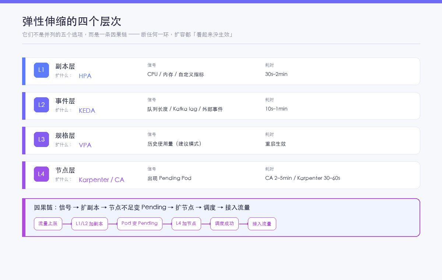442x280 pixels.
Task: Click the subtitle starting with 它们不是并列的五个选项
Action: [127, 35]
